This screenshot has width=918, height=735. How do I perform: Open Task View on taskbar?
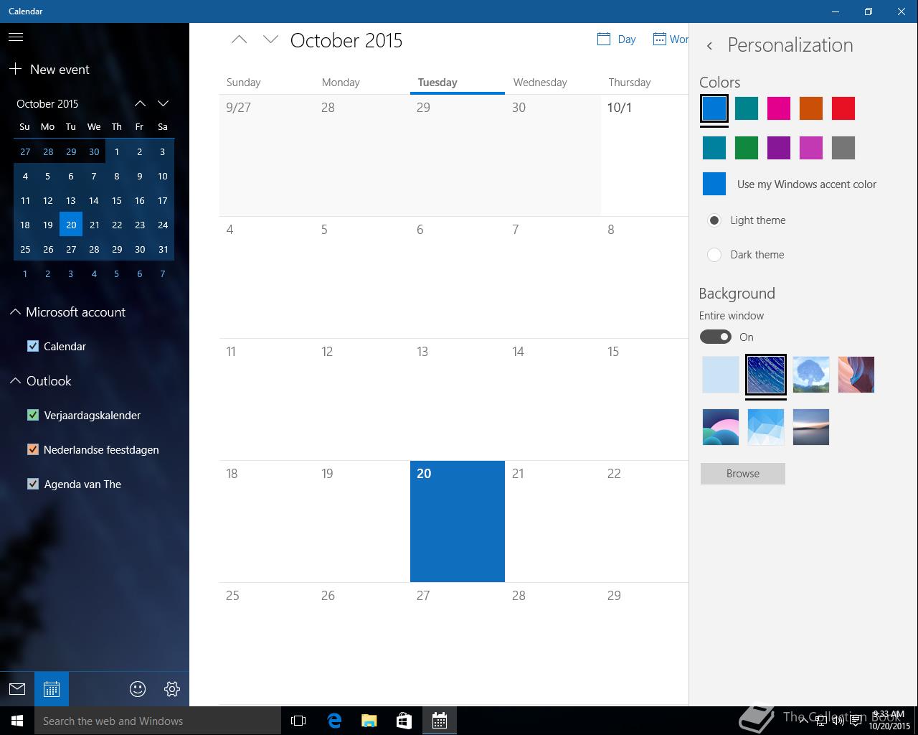point(298,721)
